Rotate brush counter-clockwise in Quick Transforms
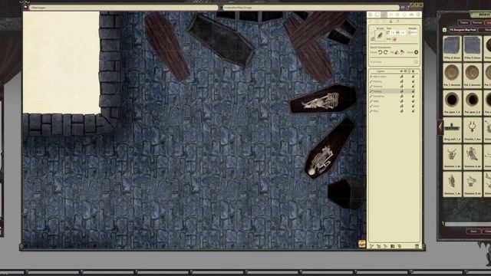491x276 pixels. [380, 52]
